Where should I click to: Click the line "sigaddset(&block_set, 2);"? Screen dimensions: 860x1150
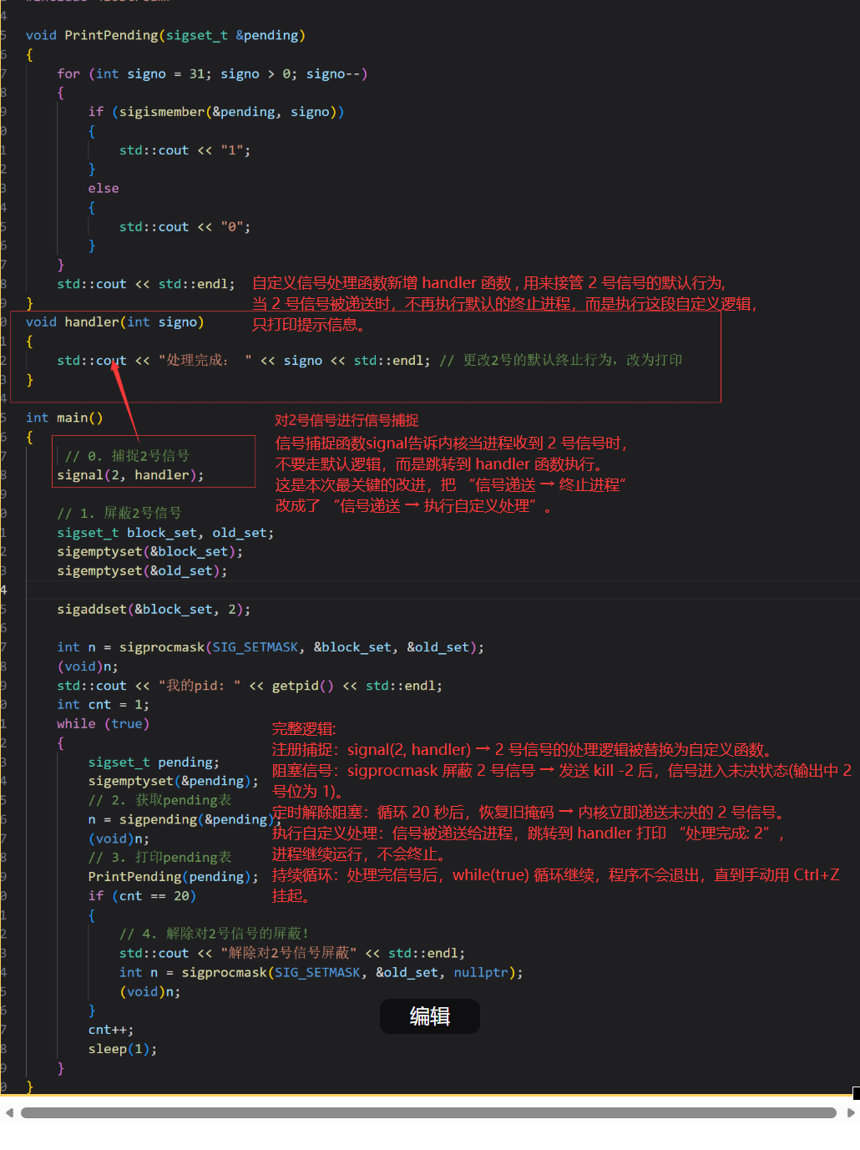pyautogui.click(x=154, y=610)
